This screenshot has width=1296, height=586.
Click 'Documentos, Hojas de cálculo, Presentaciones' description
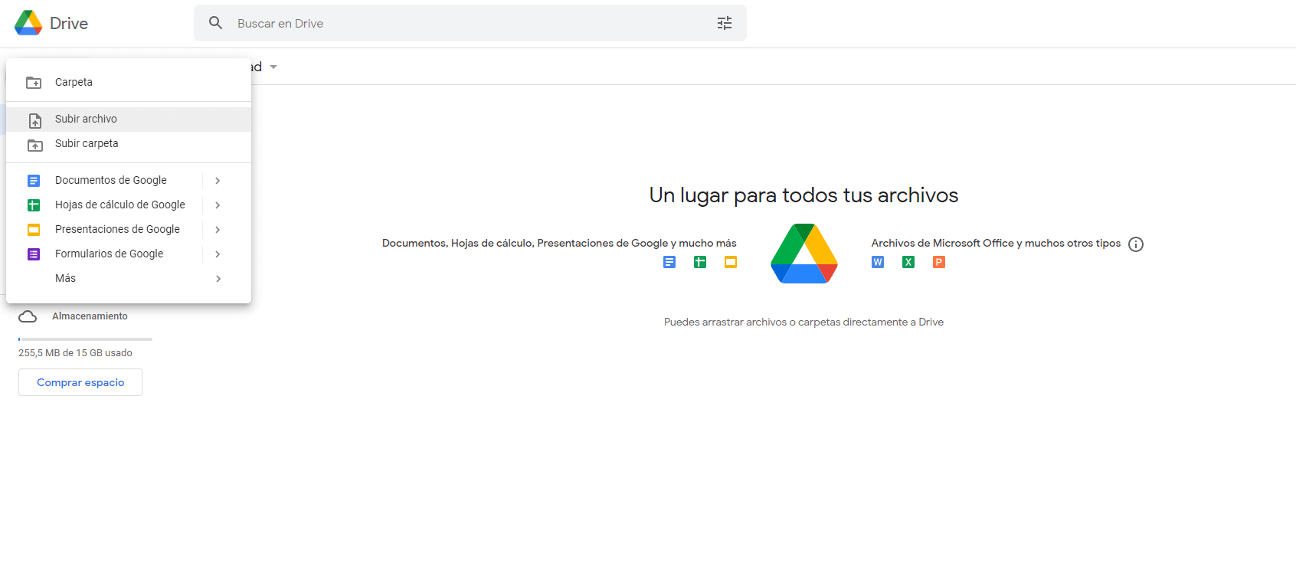click(x=559, y=243)
